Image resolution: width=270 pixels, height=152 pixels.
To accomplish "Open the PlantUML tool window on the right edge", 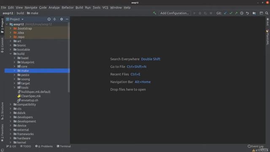I will (x=267, y=38).
